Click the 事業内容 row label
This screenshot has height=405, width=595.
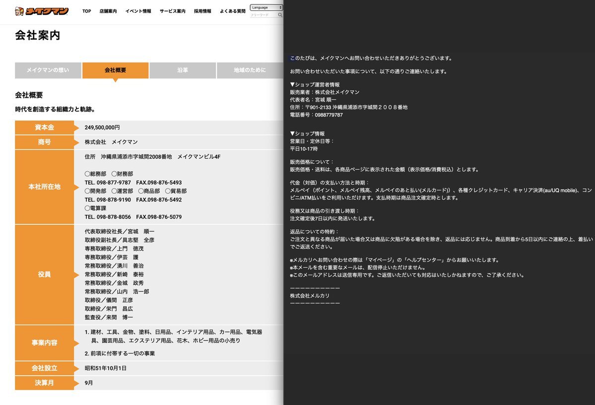coord(44,343)
